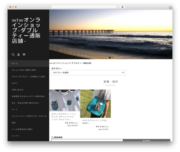Reload the page via browser refresh icon
This screenshot has width=180, height=152.
tap(117, 7)
